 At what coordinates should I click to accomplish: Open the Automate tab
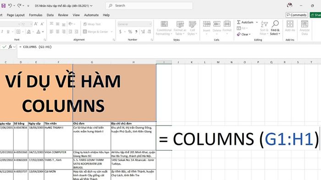[91, 15]
